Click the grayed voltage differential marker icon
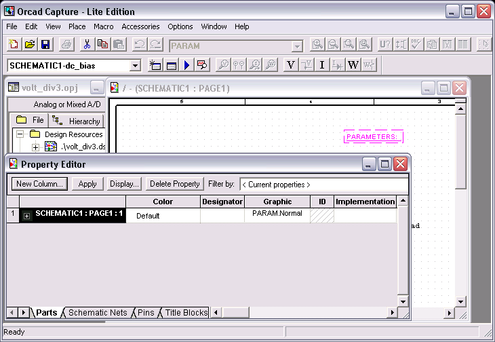The height and width of the screenshot is (342, 495). tap(239, 65)
